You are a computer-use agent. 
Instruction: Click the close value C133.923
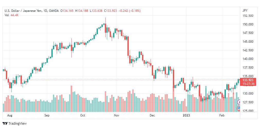(x=110, y=11)
